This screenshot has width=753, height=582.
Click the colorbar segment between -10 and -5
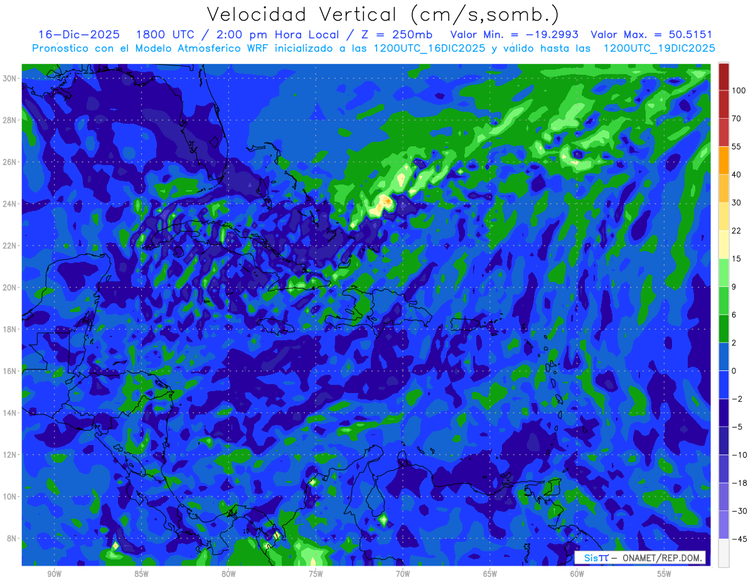pos(724,441)
